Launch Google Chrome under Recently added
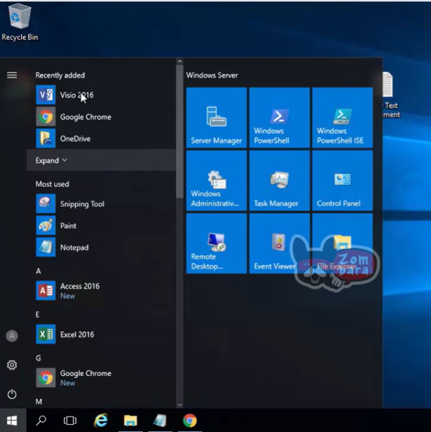This screenshot has width=431, height=432. coord(101,117)
